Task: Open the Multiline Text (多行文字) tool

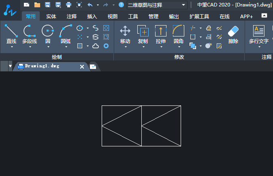Action: [259, 34]
